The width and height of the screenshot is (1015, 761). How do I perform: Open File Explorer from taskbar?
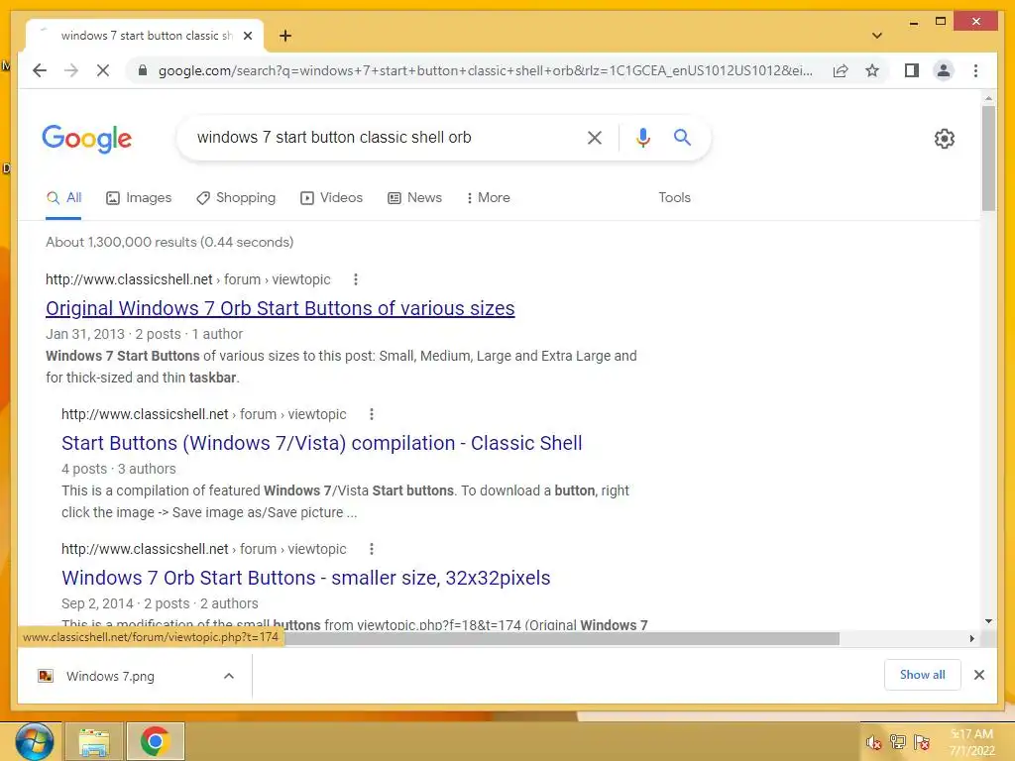pos(94,741)
